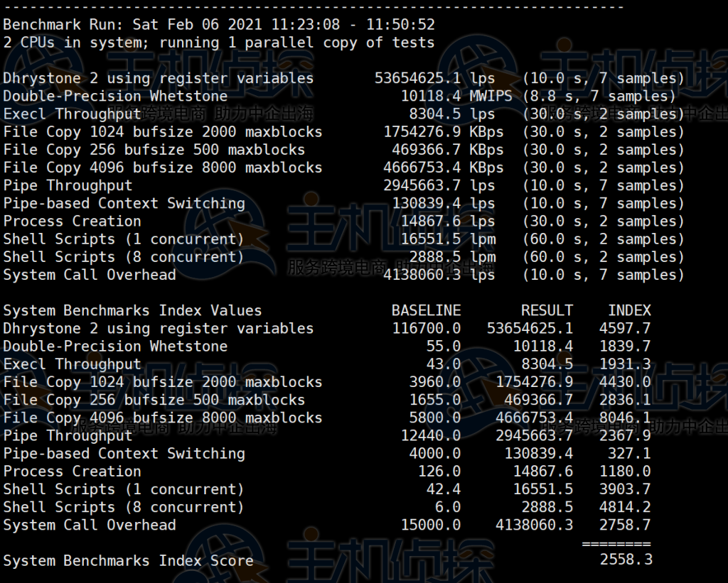Click the BASELINE column header
Screen dimensions: 728x583
click(x=427, y=311)
